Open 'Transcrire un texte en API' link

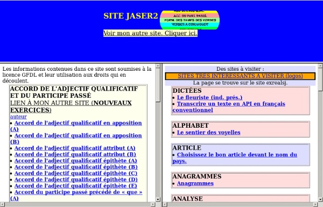[x=229, y=107]
